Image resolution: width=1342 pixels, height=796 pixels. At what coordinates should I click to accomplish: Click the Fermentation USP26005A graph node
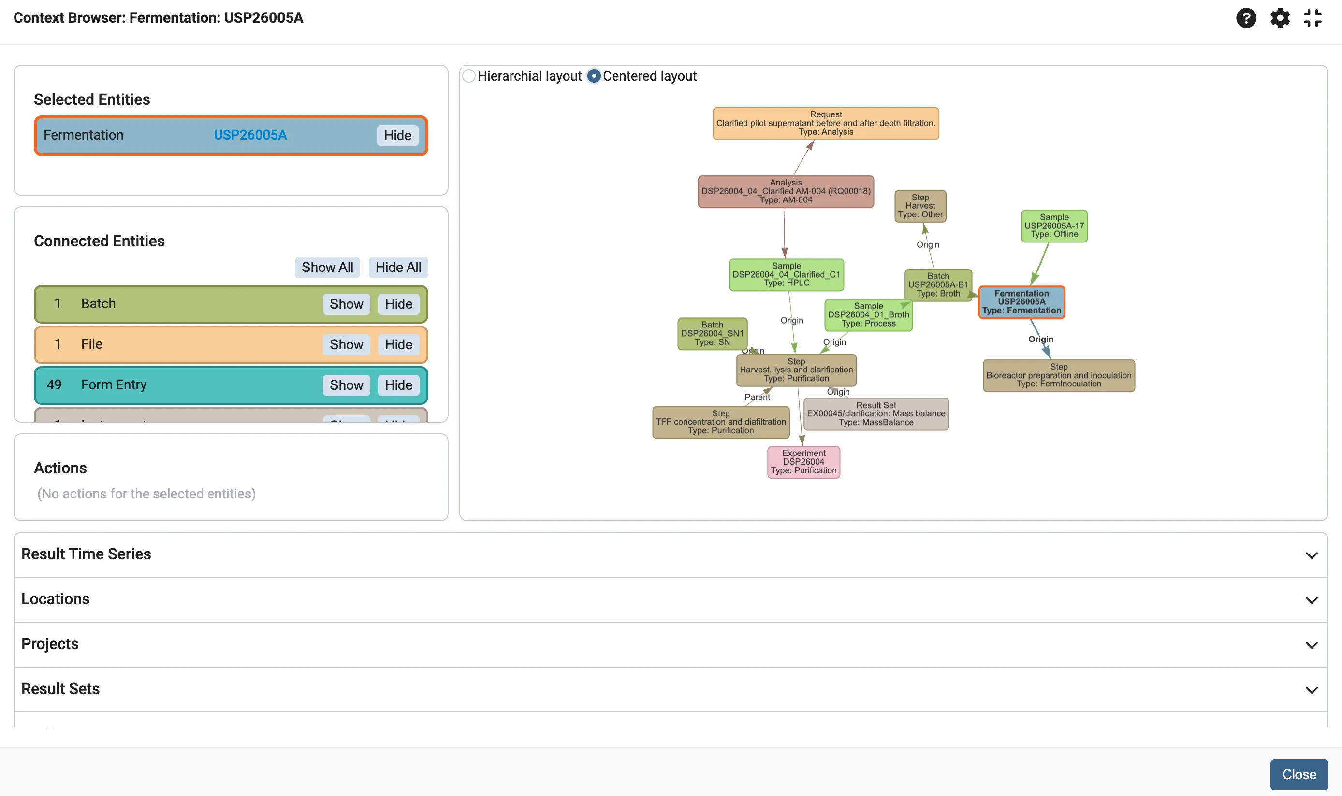[1021, 302]
